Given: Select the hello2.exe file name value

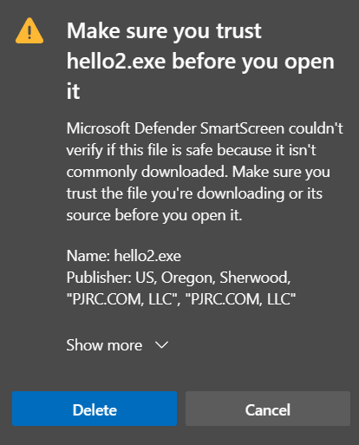Looking at the screenshot, I should (x=147, y=256).
